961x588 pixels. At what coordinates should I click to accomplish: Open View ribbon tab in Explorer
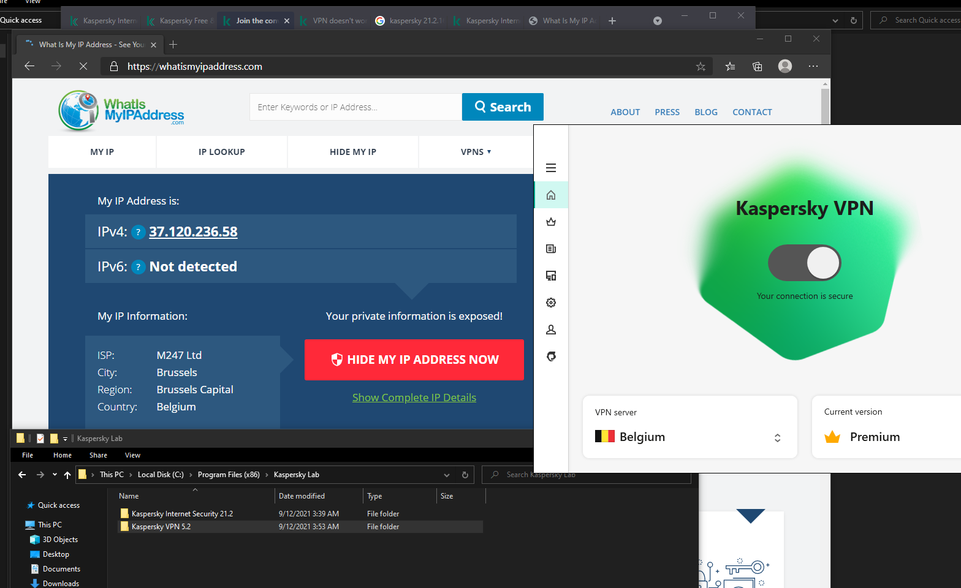coord(132,455)
